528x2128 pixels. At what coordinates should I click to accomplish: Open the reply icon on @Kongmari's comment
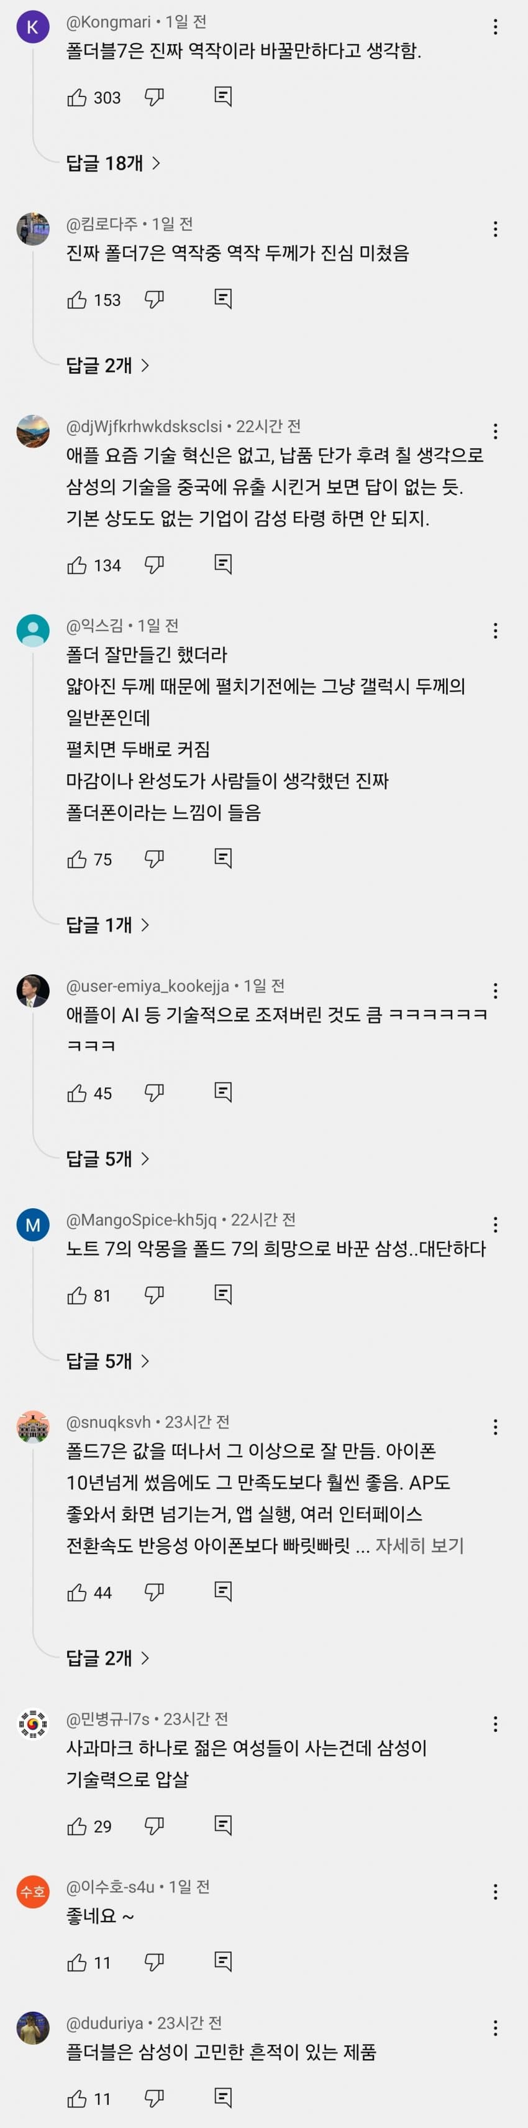(223, 98)
